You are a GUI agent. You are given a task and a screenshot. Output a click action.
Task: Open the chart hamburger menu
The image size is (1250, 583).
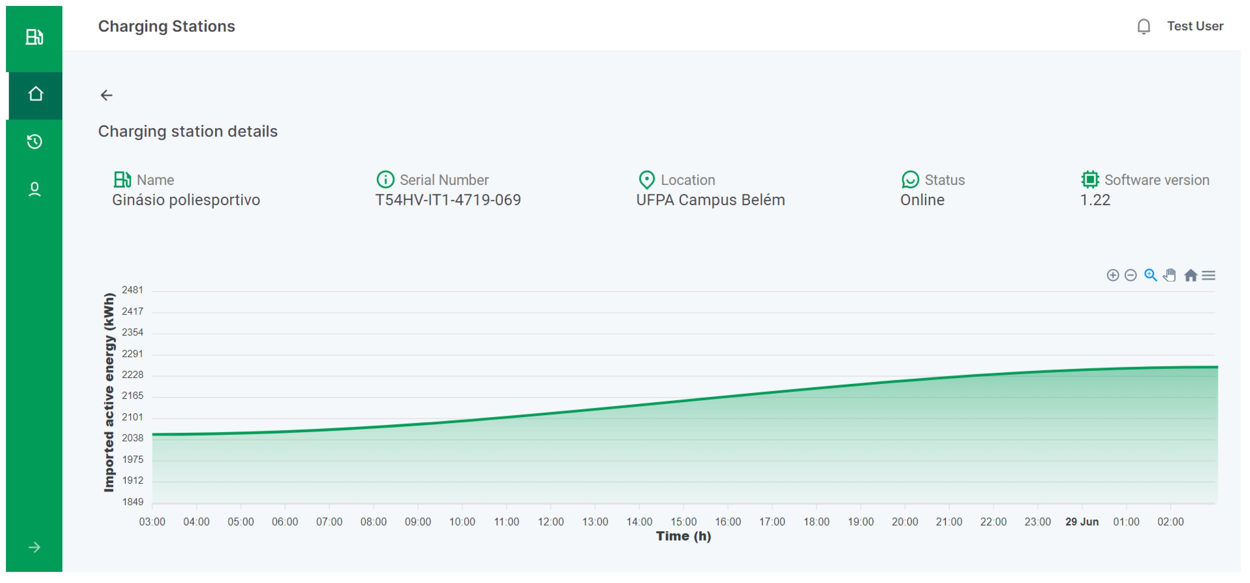pyautogui.click(x=1208, y=276)
